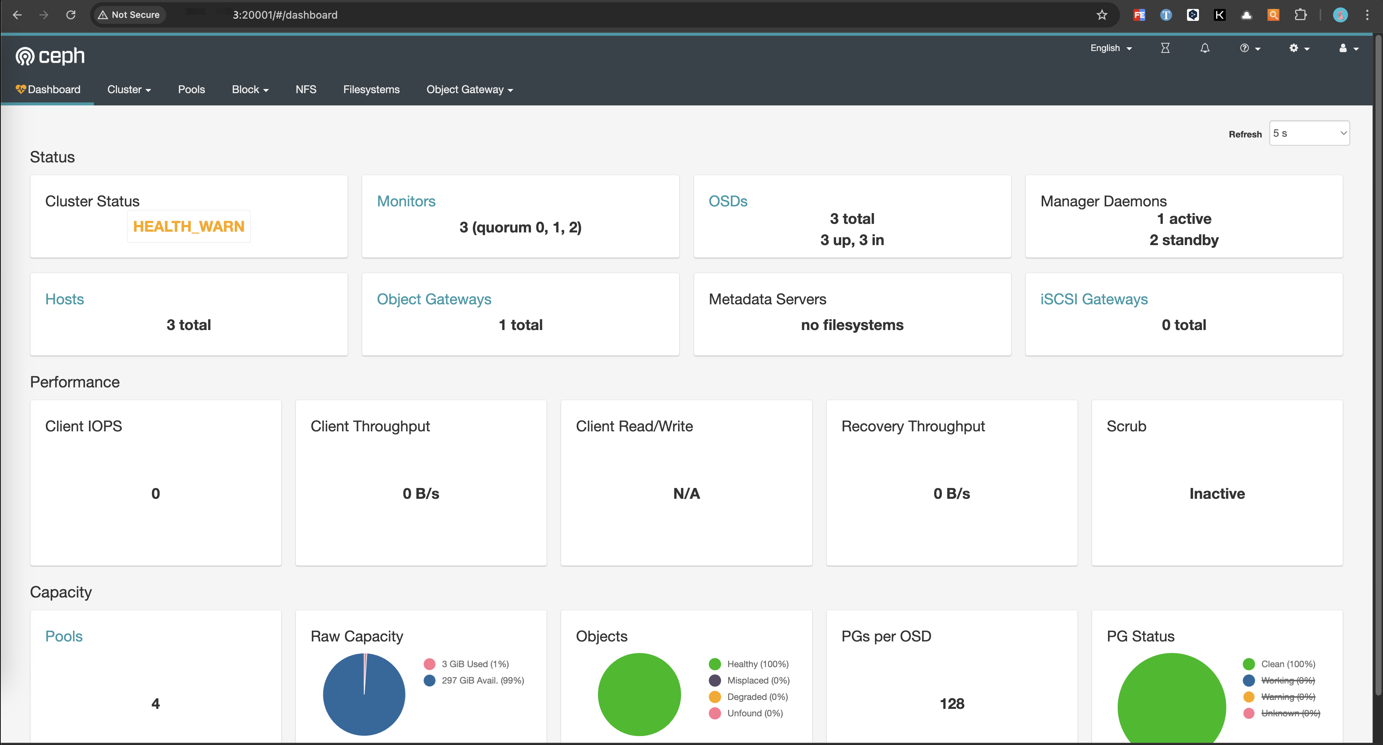
Task: Click the Dashboard heart icon in tab
Action: (20, 89)
